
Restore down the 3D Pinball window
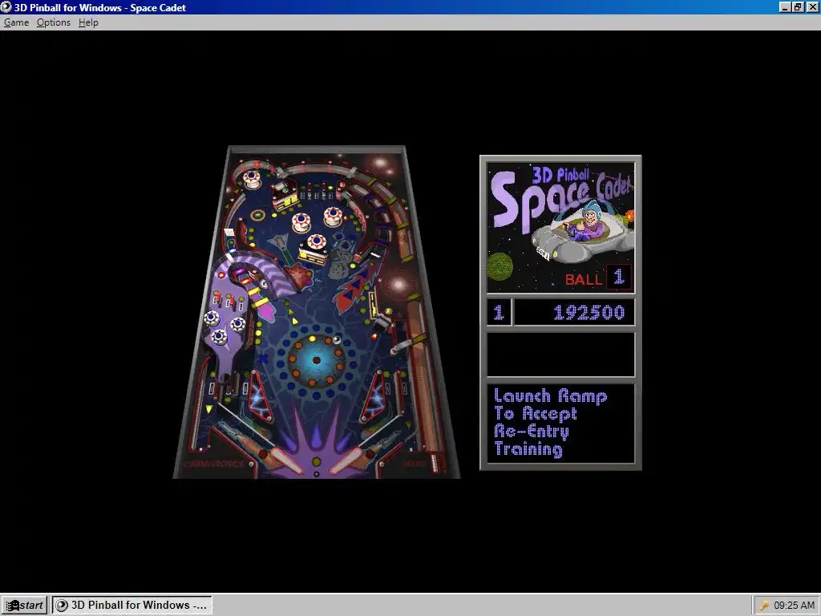(x=797, y=7)
